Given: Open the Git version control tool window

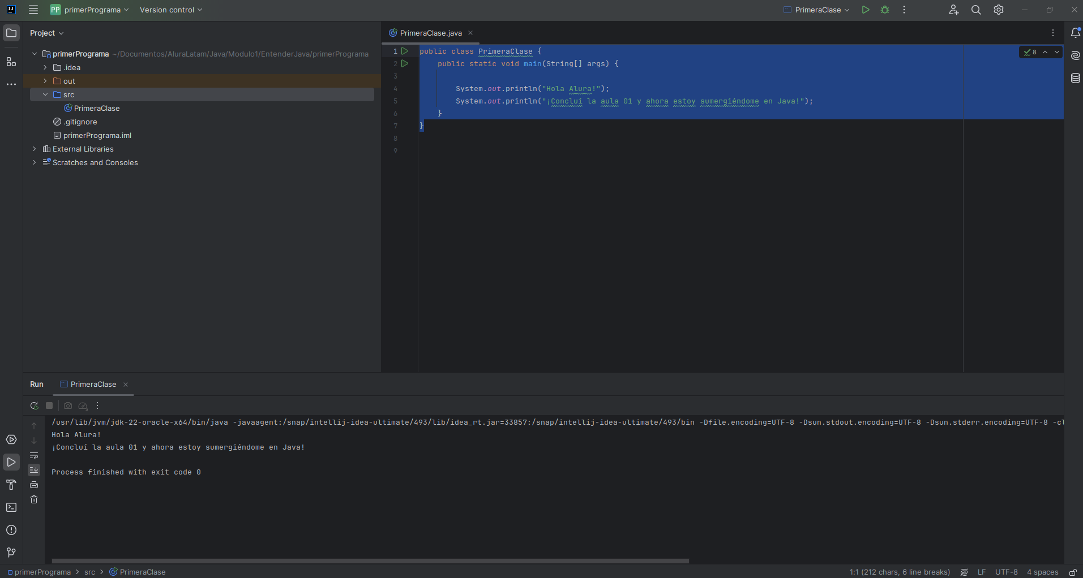Looking at the screenshot, I should click(x=11, y=553).
